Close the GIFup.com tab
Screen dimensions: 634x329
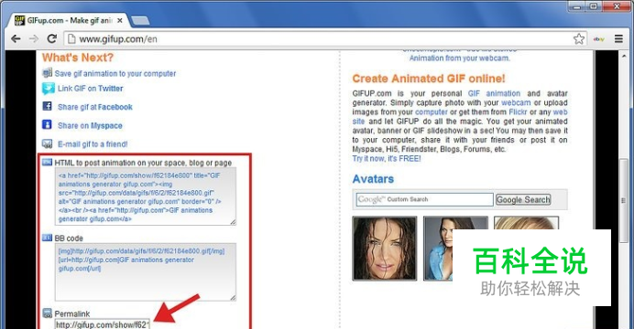coord(120,20)
